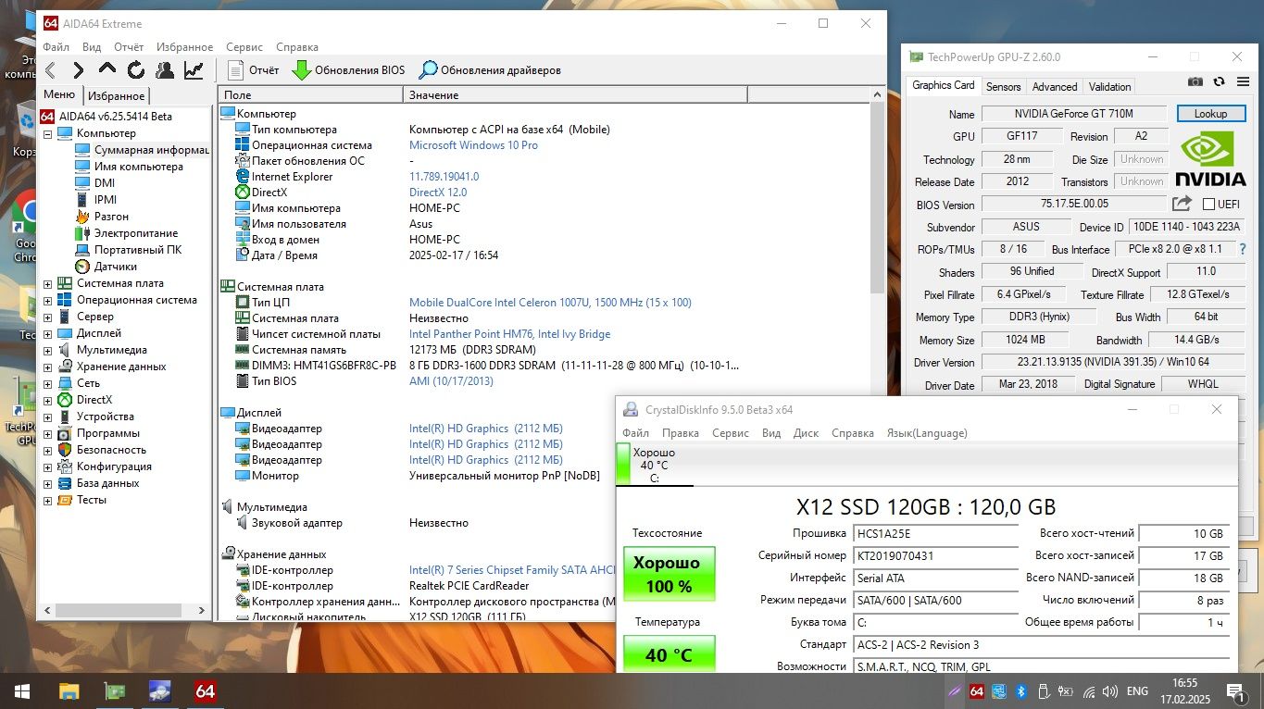
Task: Open the Microsoft Windows 10 Pro link
Action: click(473, 145)
